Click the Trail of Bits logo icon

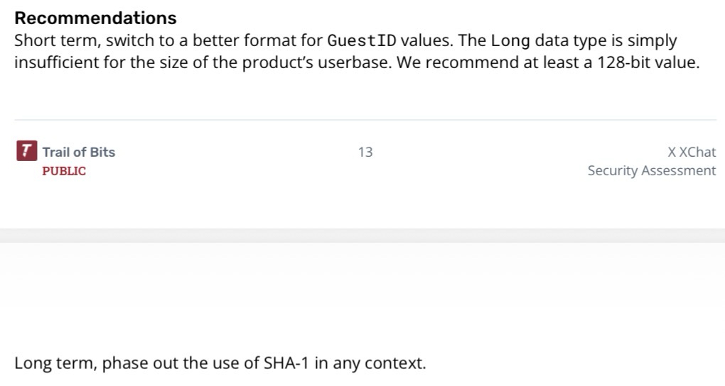(26, 151)
